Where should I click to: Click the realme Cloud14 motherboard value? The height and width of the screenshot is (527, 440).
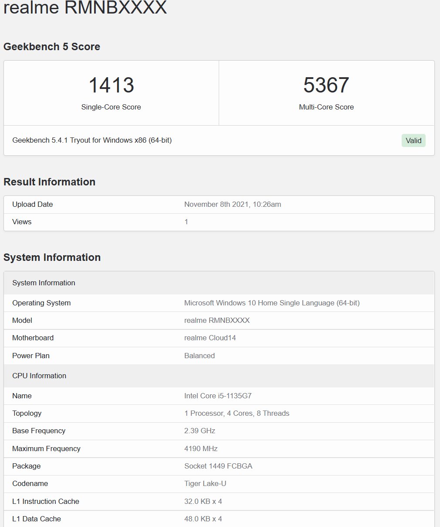pyautogui.click(x=210, y=338)
